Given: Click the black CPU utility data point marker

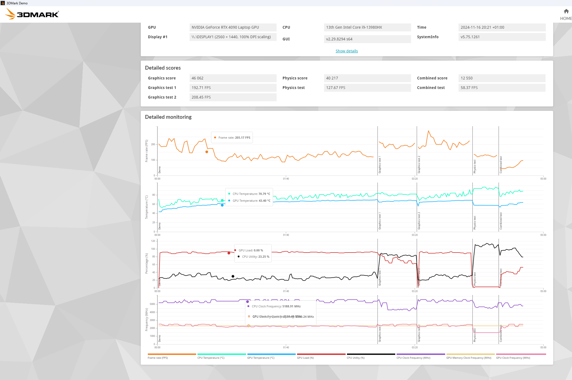Looking at the screenshot, I should 233,276.
